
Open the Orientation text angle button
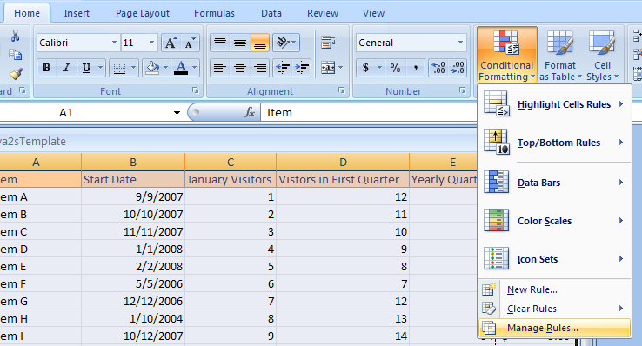[286, 43]
